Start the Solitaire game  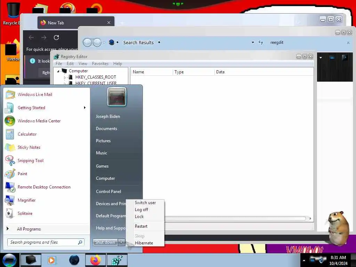(x=47, y=213)
